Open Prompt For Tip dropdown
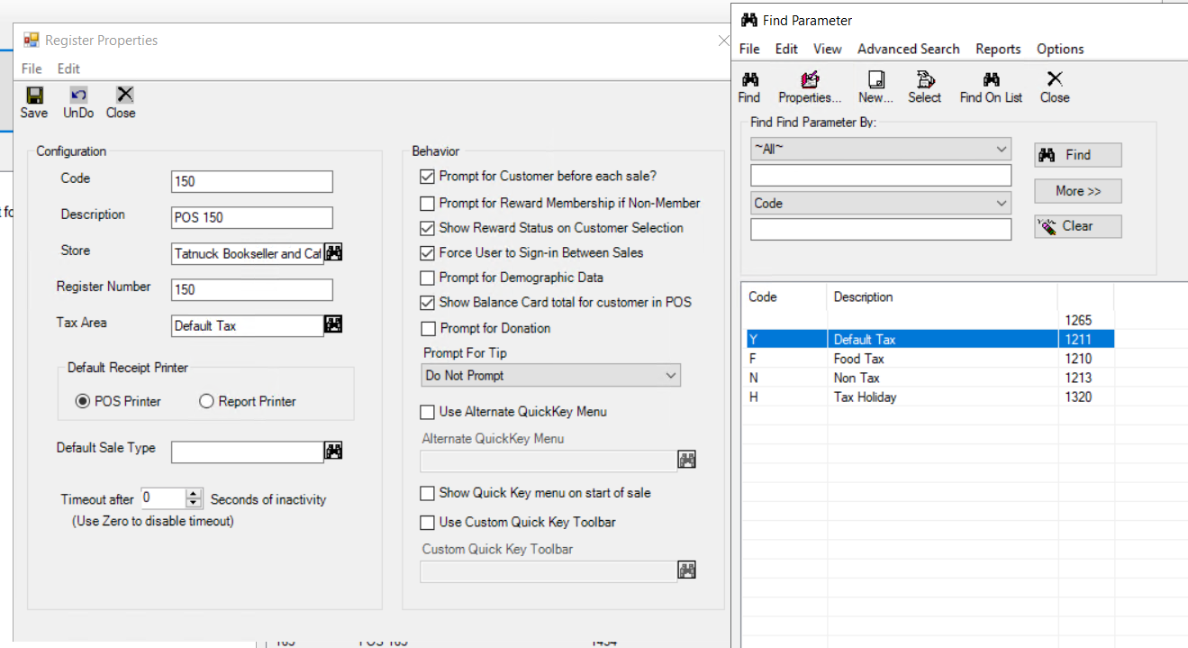This screenshot has height=648, width=1188. click(551, 376)
